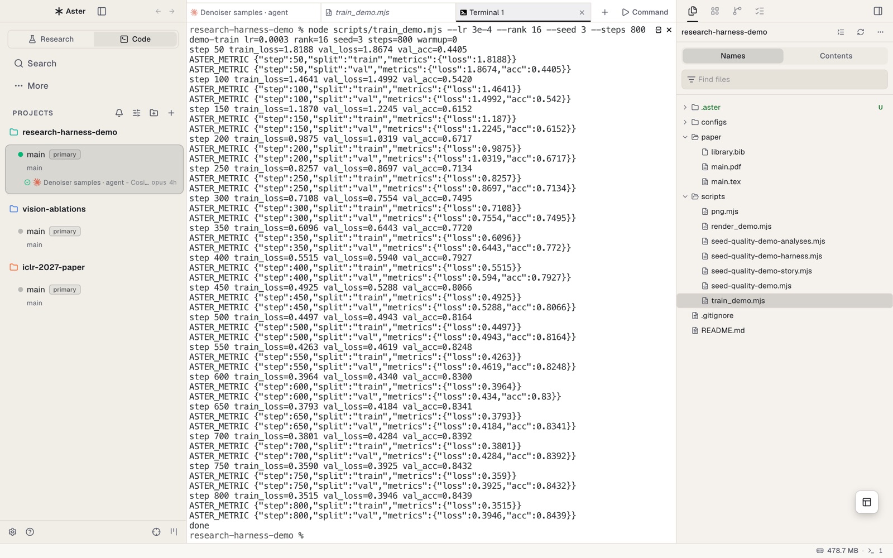Open the files panel icon

pos(693,11)
